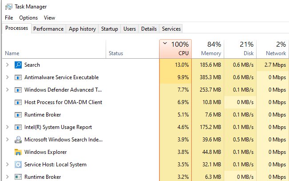The image size is (289, 181).
Task: Click the Service Host: Local System gear icon
Action: [18, 165]
